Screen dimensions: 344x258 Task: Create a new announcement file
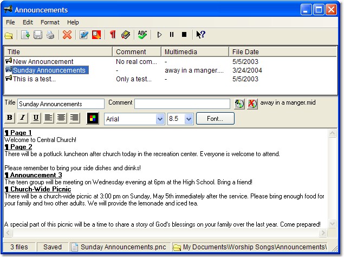pyautogui.click(x=25, y=35)
